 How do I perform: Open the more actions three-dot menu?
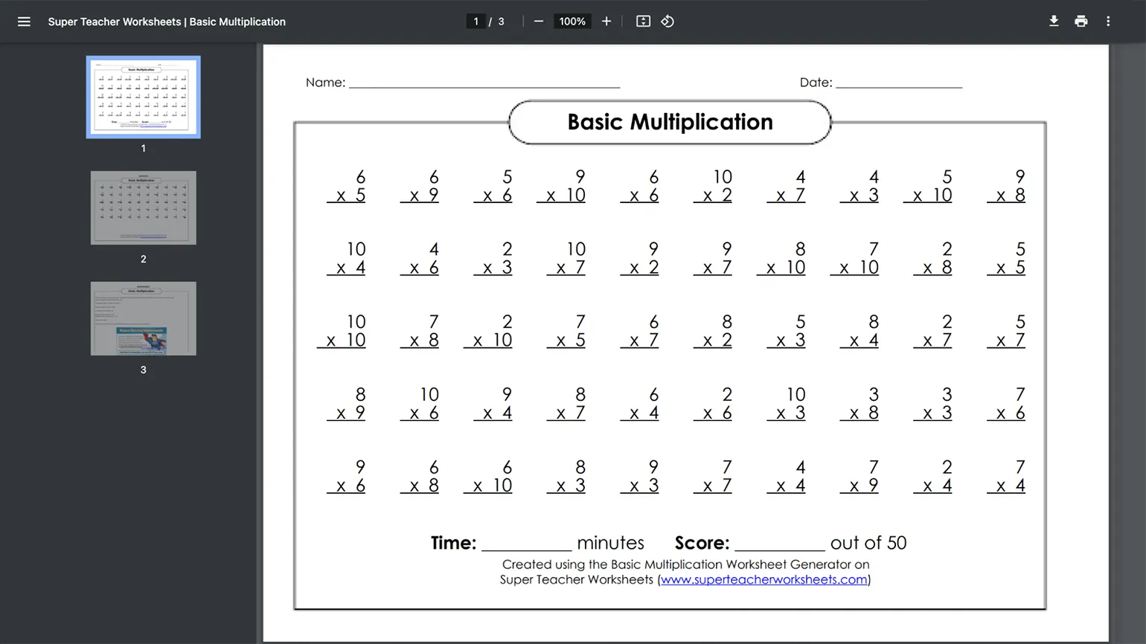tap(1108, 22)
